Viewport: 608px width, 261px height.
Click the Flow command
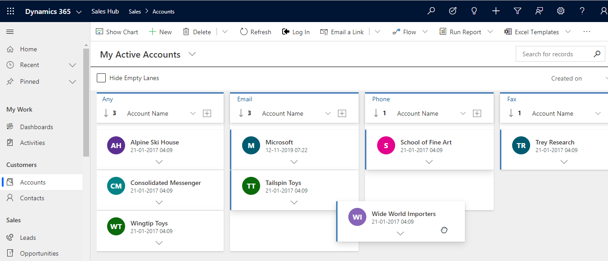point(404,32)
